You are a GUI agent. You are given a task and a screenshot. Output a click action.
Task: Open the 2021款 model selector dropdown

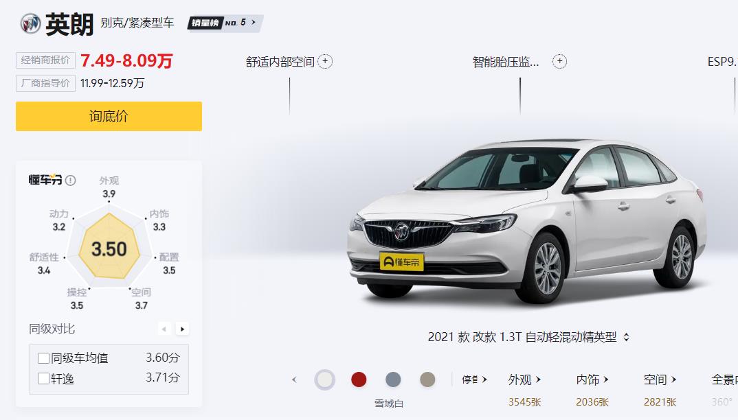tap(528, 337)
